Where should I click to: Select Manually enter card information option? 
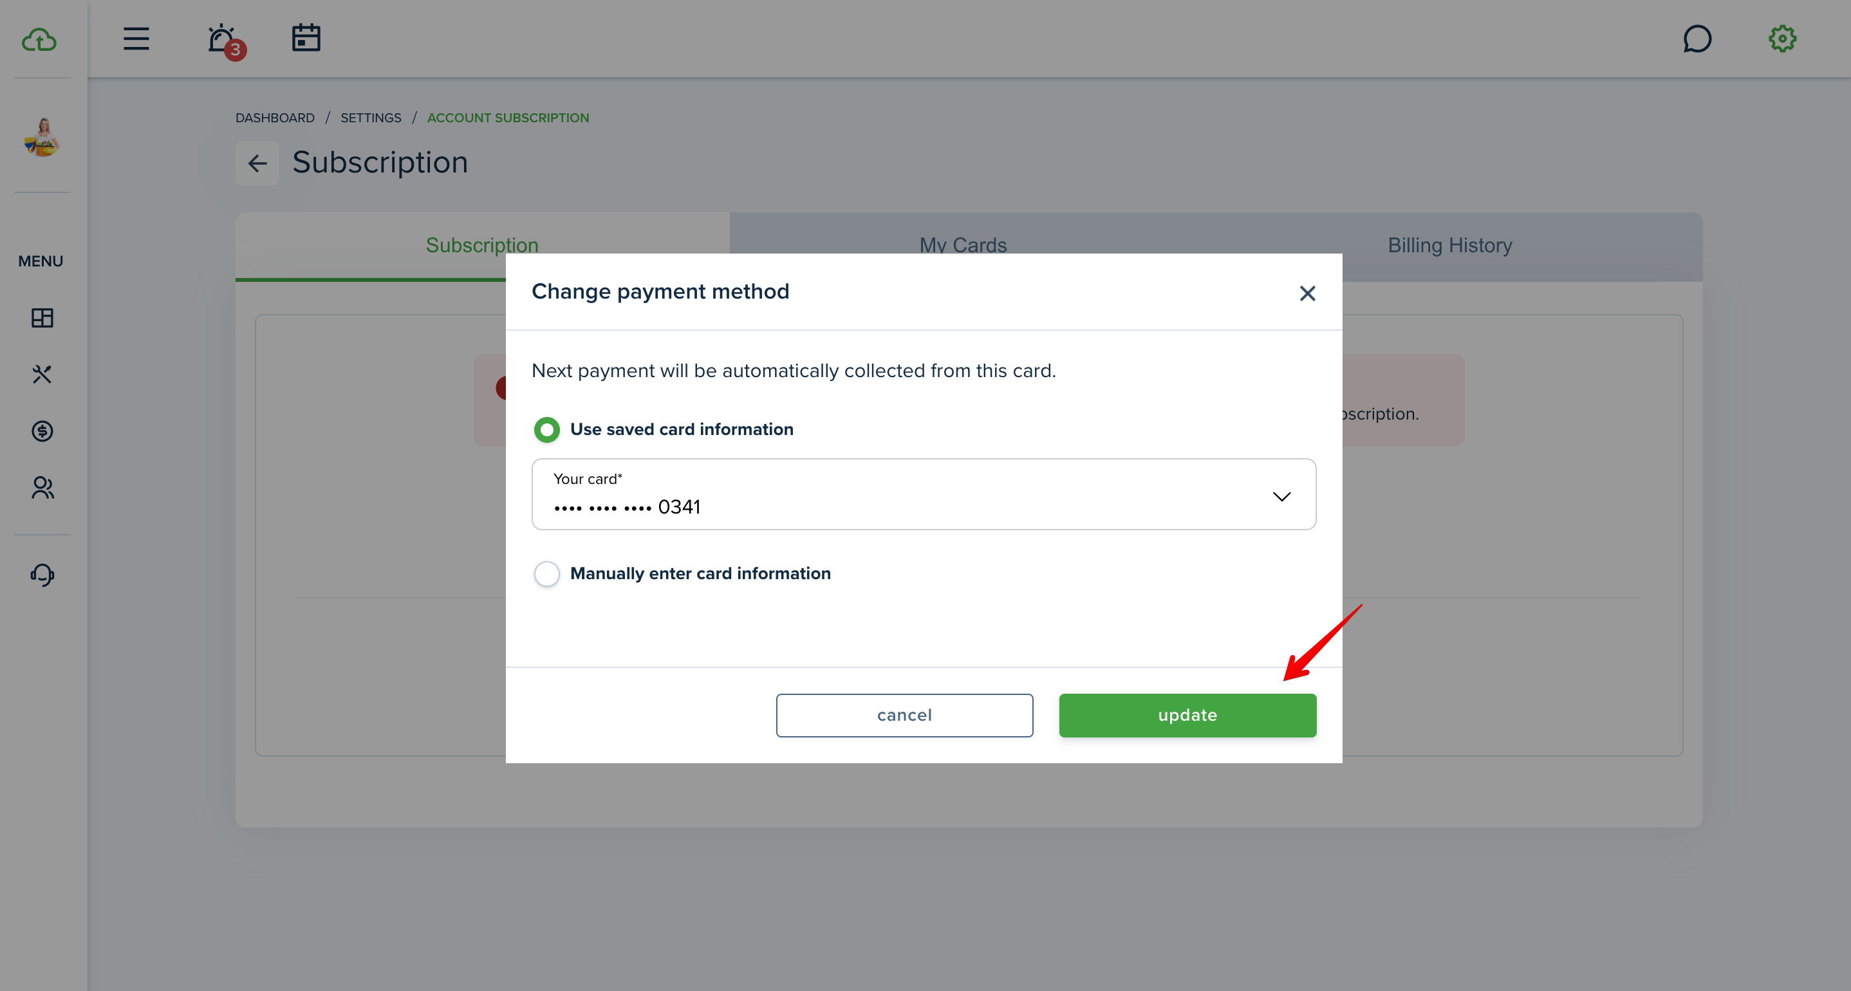(682, 573)
